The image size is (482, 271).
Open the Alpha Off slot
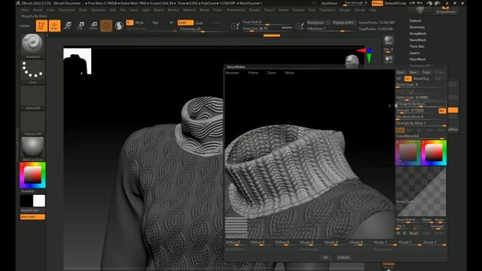(32, 97)
